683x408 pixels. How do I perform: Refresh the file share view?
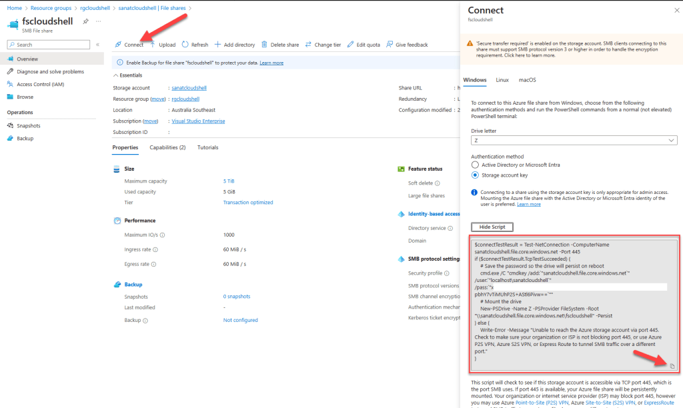194,44
